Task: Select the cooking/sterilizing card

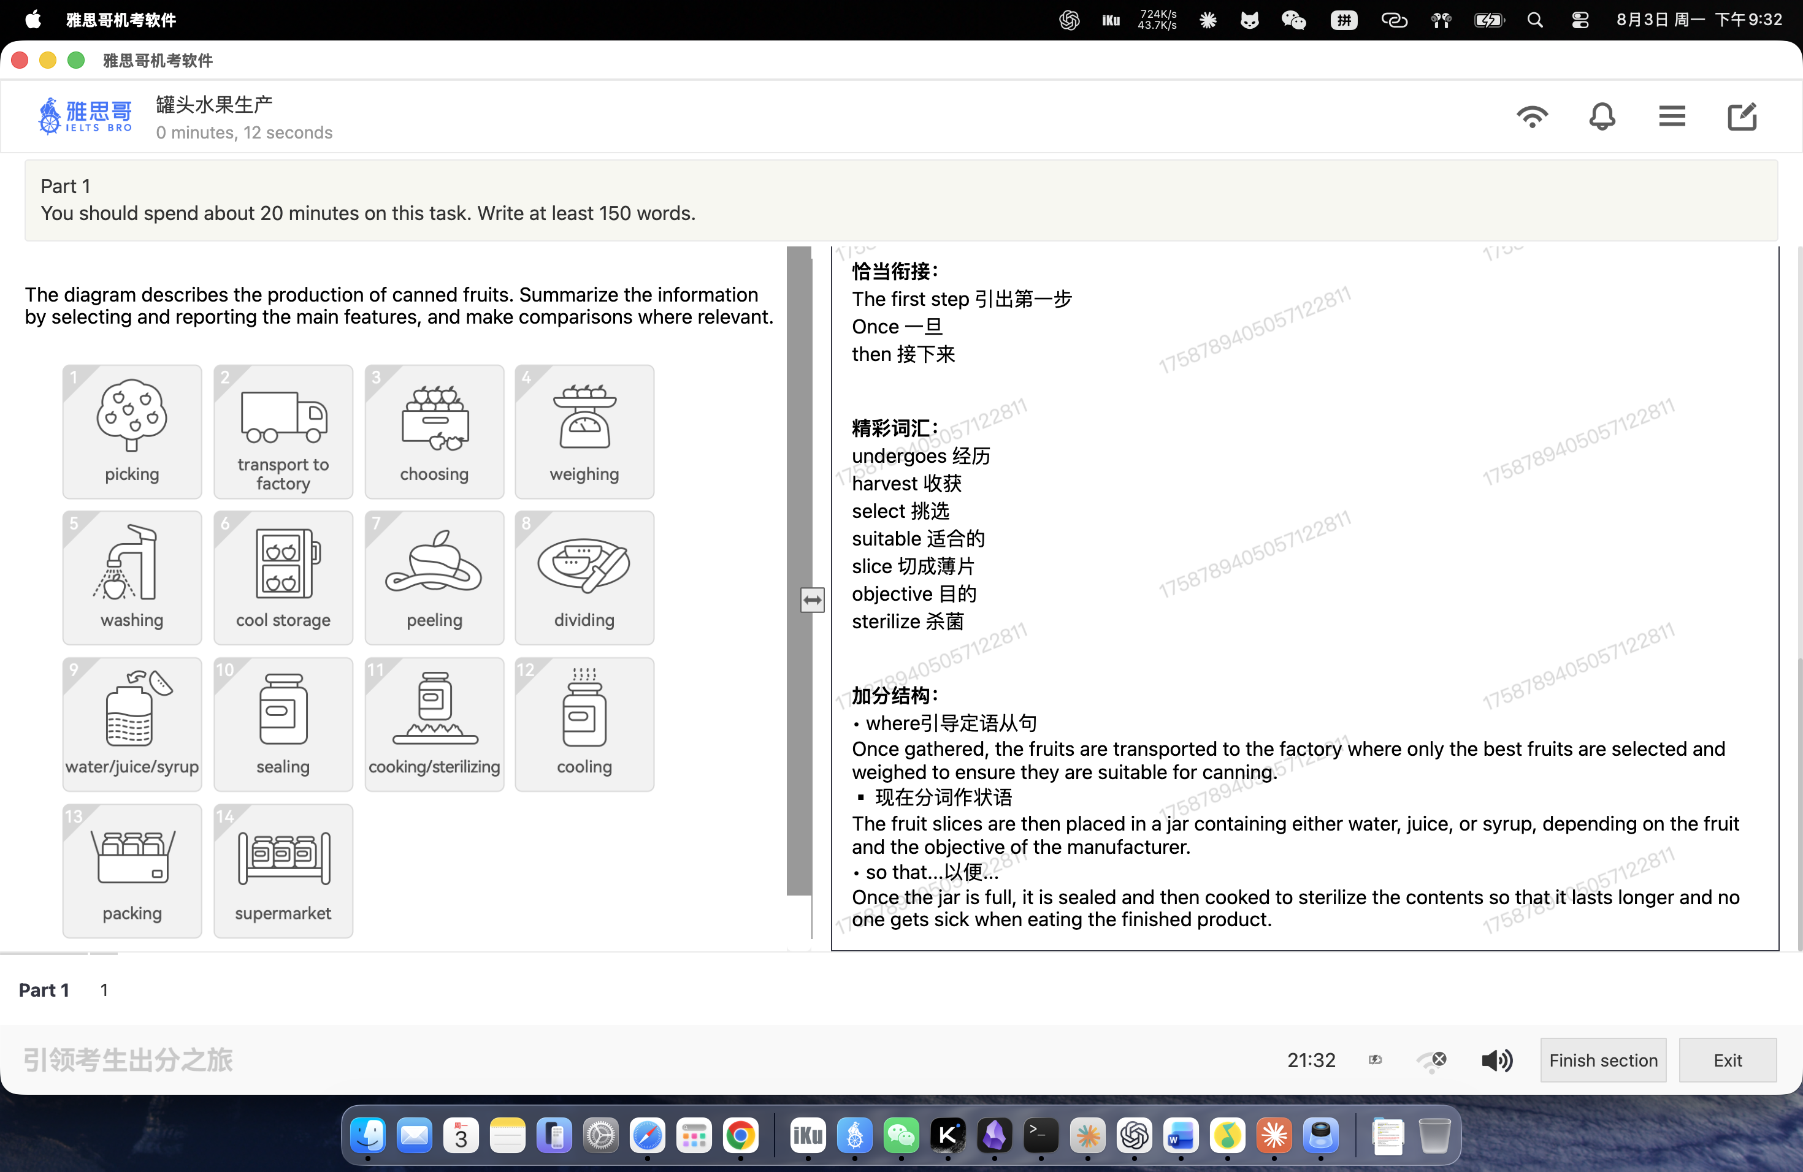Action: [x=434, y=725]
